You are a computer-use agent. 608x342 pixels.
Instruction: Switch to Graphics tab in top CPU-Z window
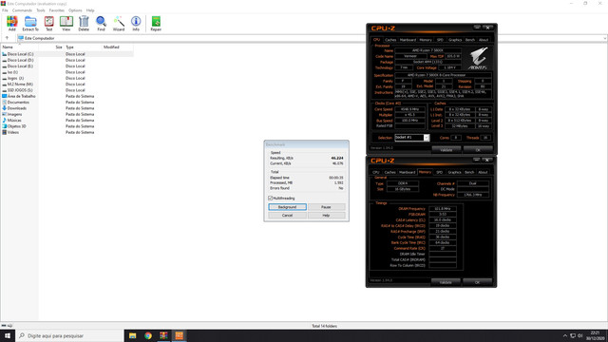tap(455, 40)
